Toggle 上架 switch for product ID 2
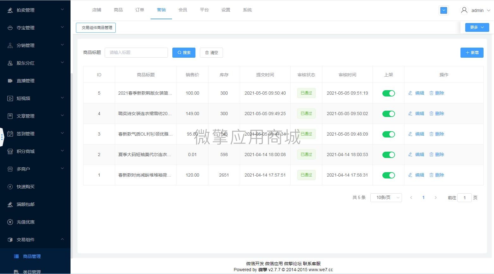The width and height of the screenshot is (494, 274). [388, 155]
